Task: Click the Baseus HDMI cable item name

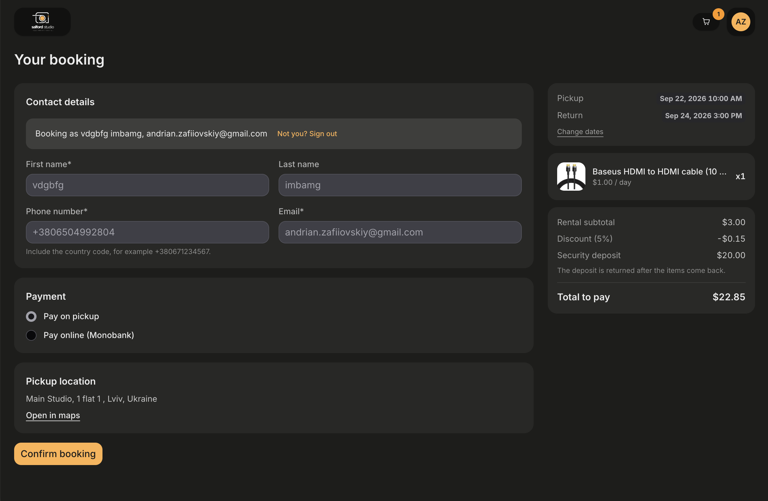Action: [x=659, y=172]
